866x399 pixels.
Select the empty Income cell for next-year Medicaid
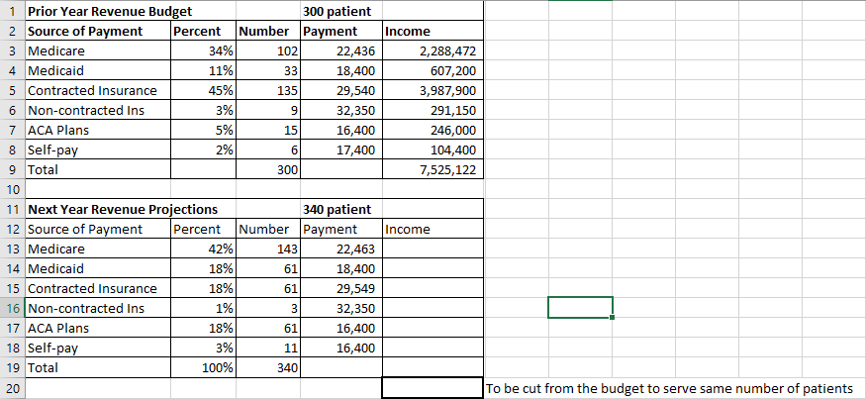click(433, 269)
